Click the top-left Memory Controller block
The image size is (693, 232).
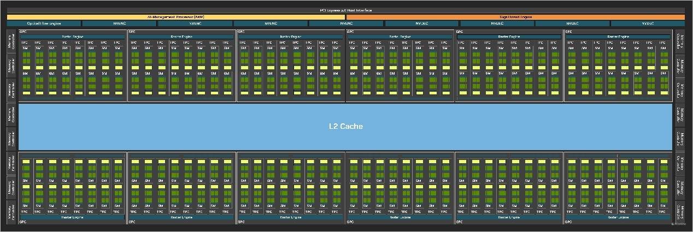pos(12,41)
